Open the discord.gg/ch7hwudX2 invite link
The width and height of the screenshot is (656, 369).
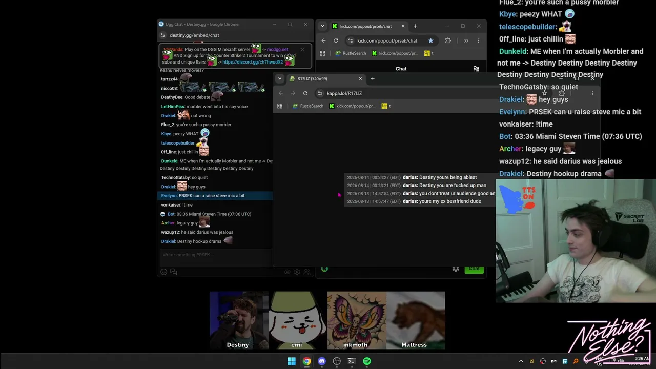tap(253, 62)
